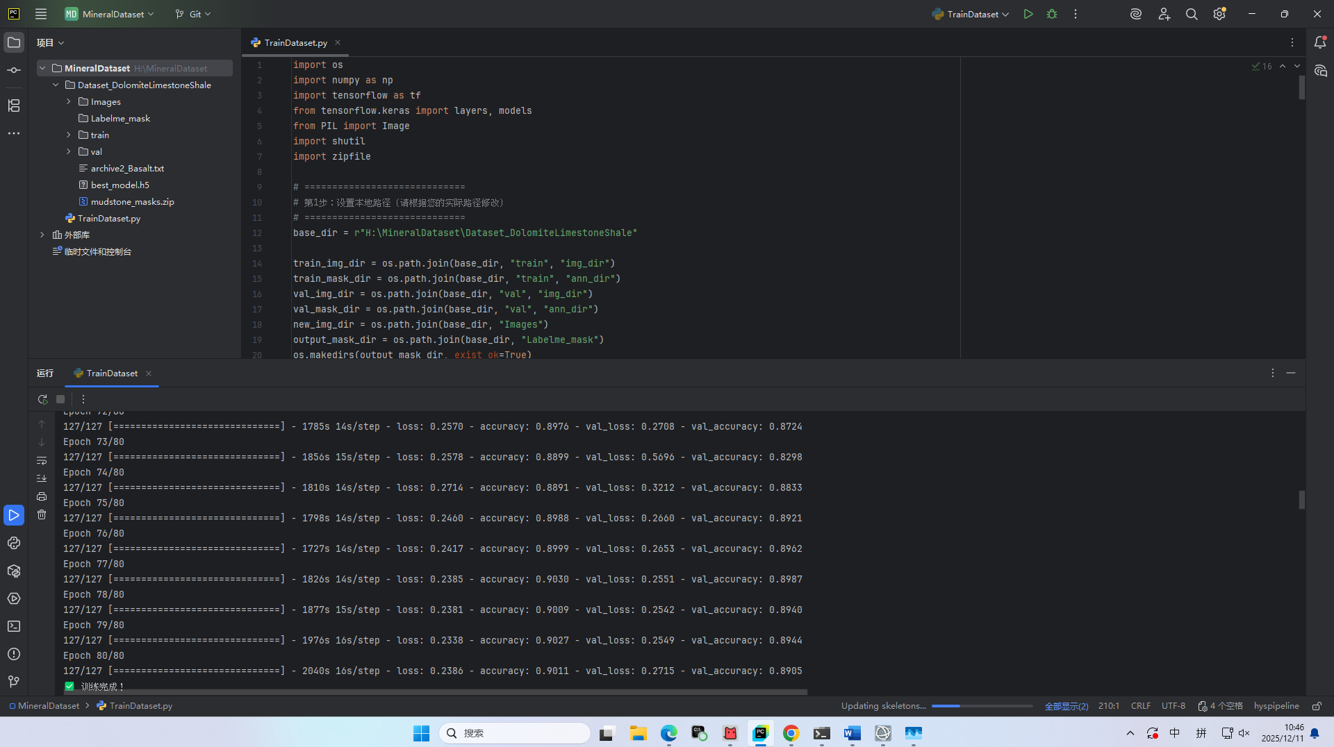Stop the running process in Run panel

point(60,399)
